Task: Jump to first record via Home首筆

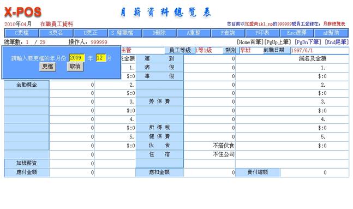Action: 250,42
